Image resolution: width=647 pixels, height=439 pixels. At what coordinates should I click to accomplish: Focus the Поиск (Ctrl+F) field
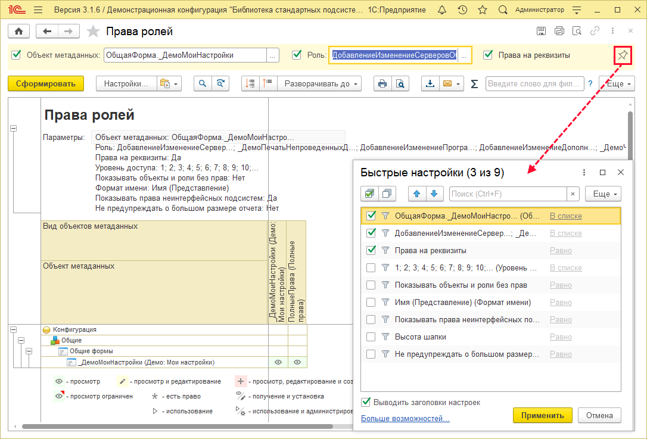[508, 194]
